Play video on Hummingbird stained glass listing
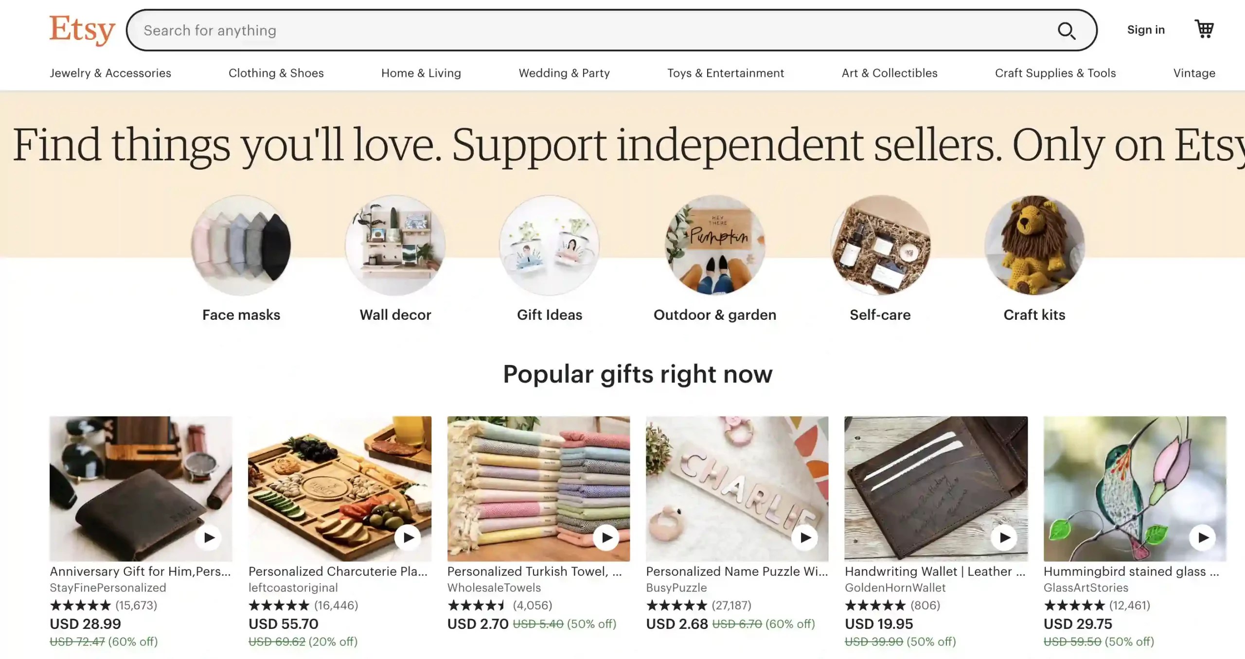Viewport: 1245px width, 659px height. pyautogui.click(x=1203, y=538)
